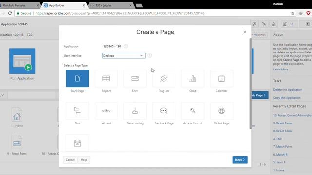Image resolution: width=312 pixels, height=175 pixels.
Task: Click Delete this Application link
Action: pos(288,90)
